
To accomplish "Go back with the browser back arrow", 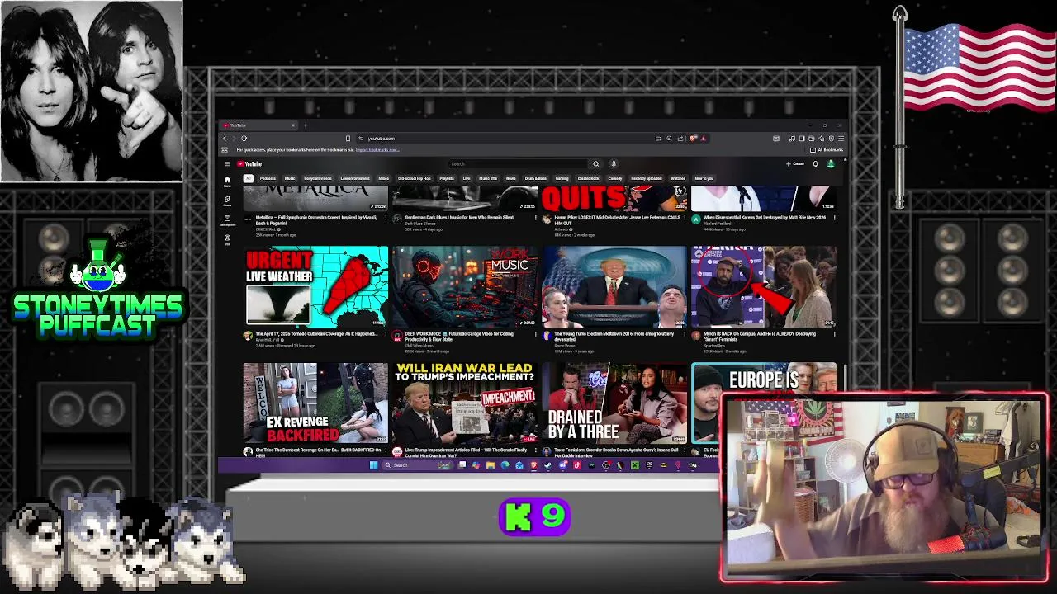I will (225, 138).
